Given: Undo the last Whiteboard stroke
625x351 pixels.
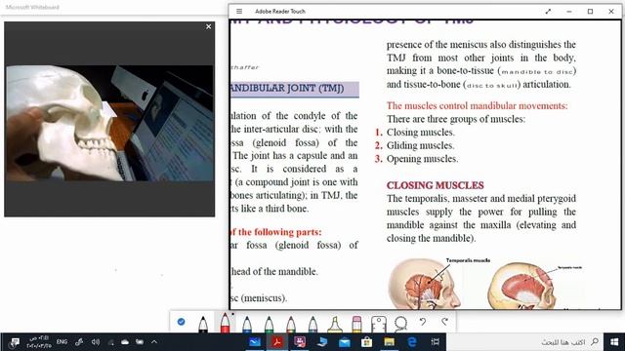Looking at the screenshot, I should (423, 322).
